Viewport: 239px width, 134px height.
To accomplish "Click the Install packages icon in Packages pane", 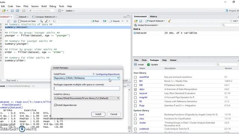I will point(135,64).
